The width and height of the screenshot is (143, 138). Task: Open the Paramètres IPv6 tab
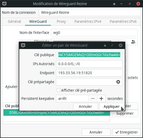pyautogui.click(x=123, y=21)
